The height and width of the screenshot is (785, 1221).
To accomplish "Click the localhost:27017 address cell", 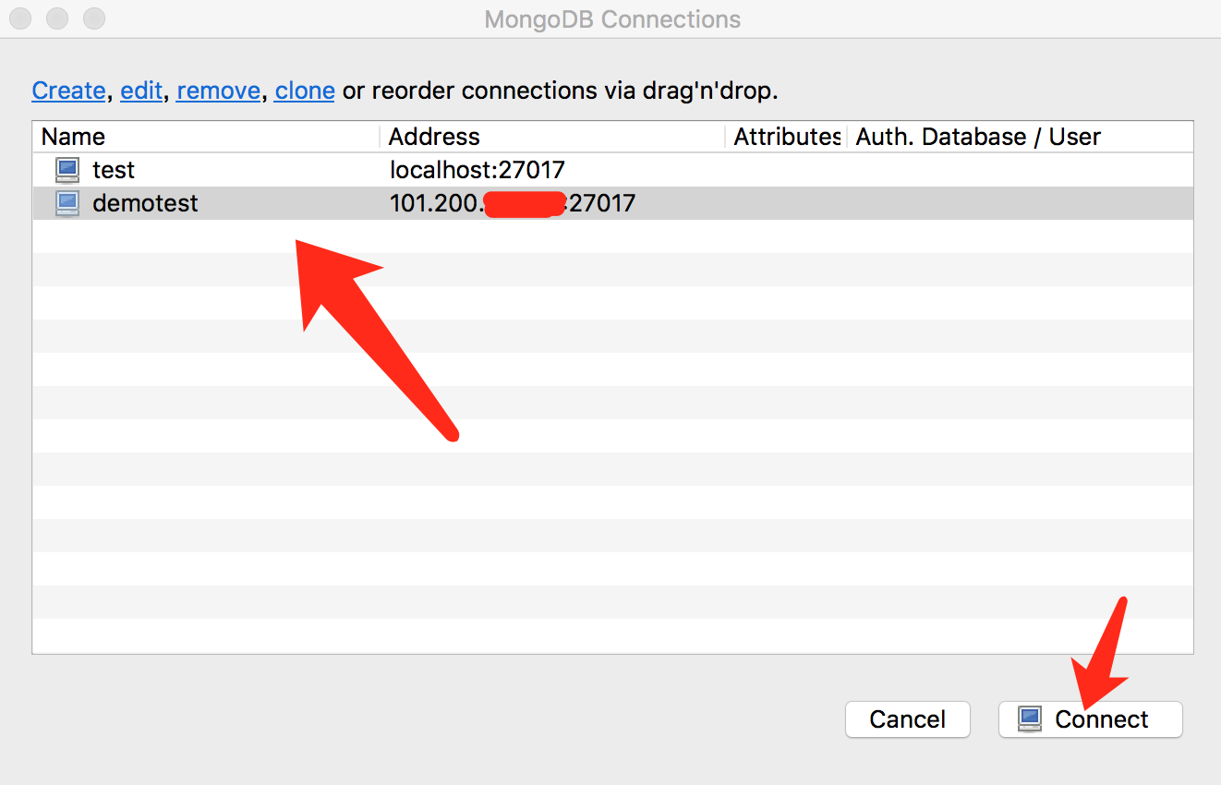I will point(477,170).
